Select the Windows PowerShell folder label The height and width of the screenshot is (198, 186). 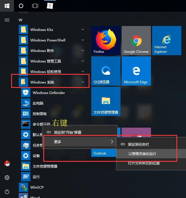pyautogui.click(x=48, y=40)
